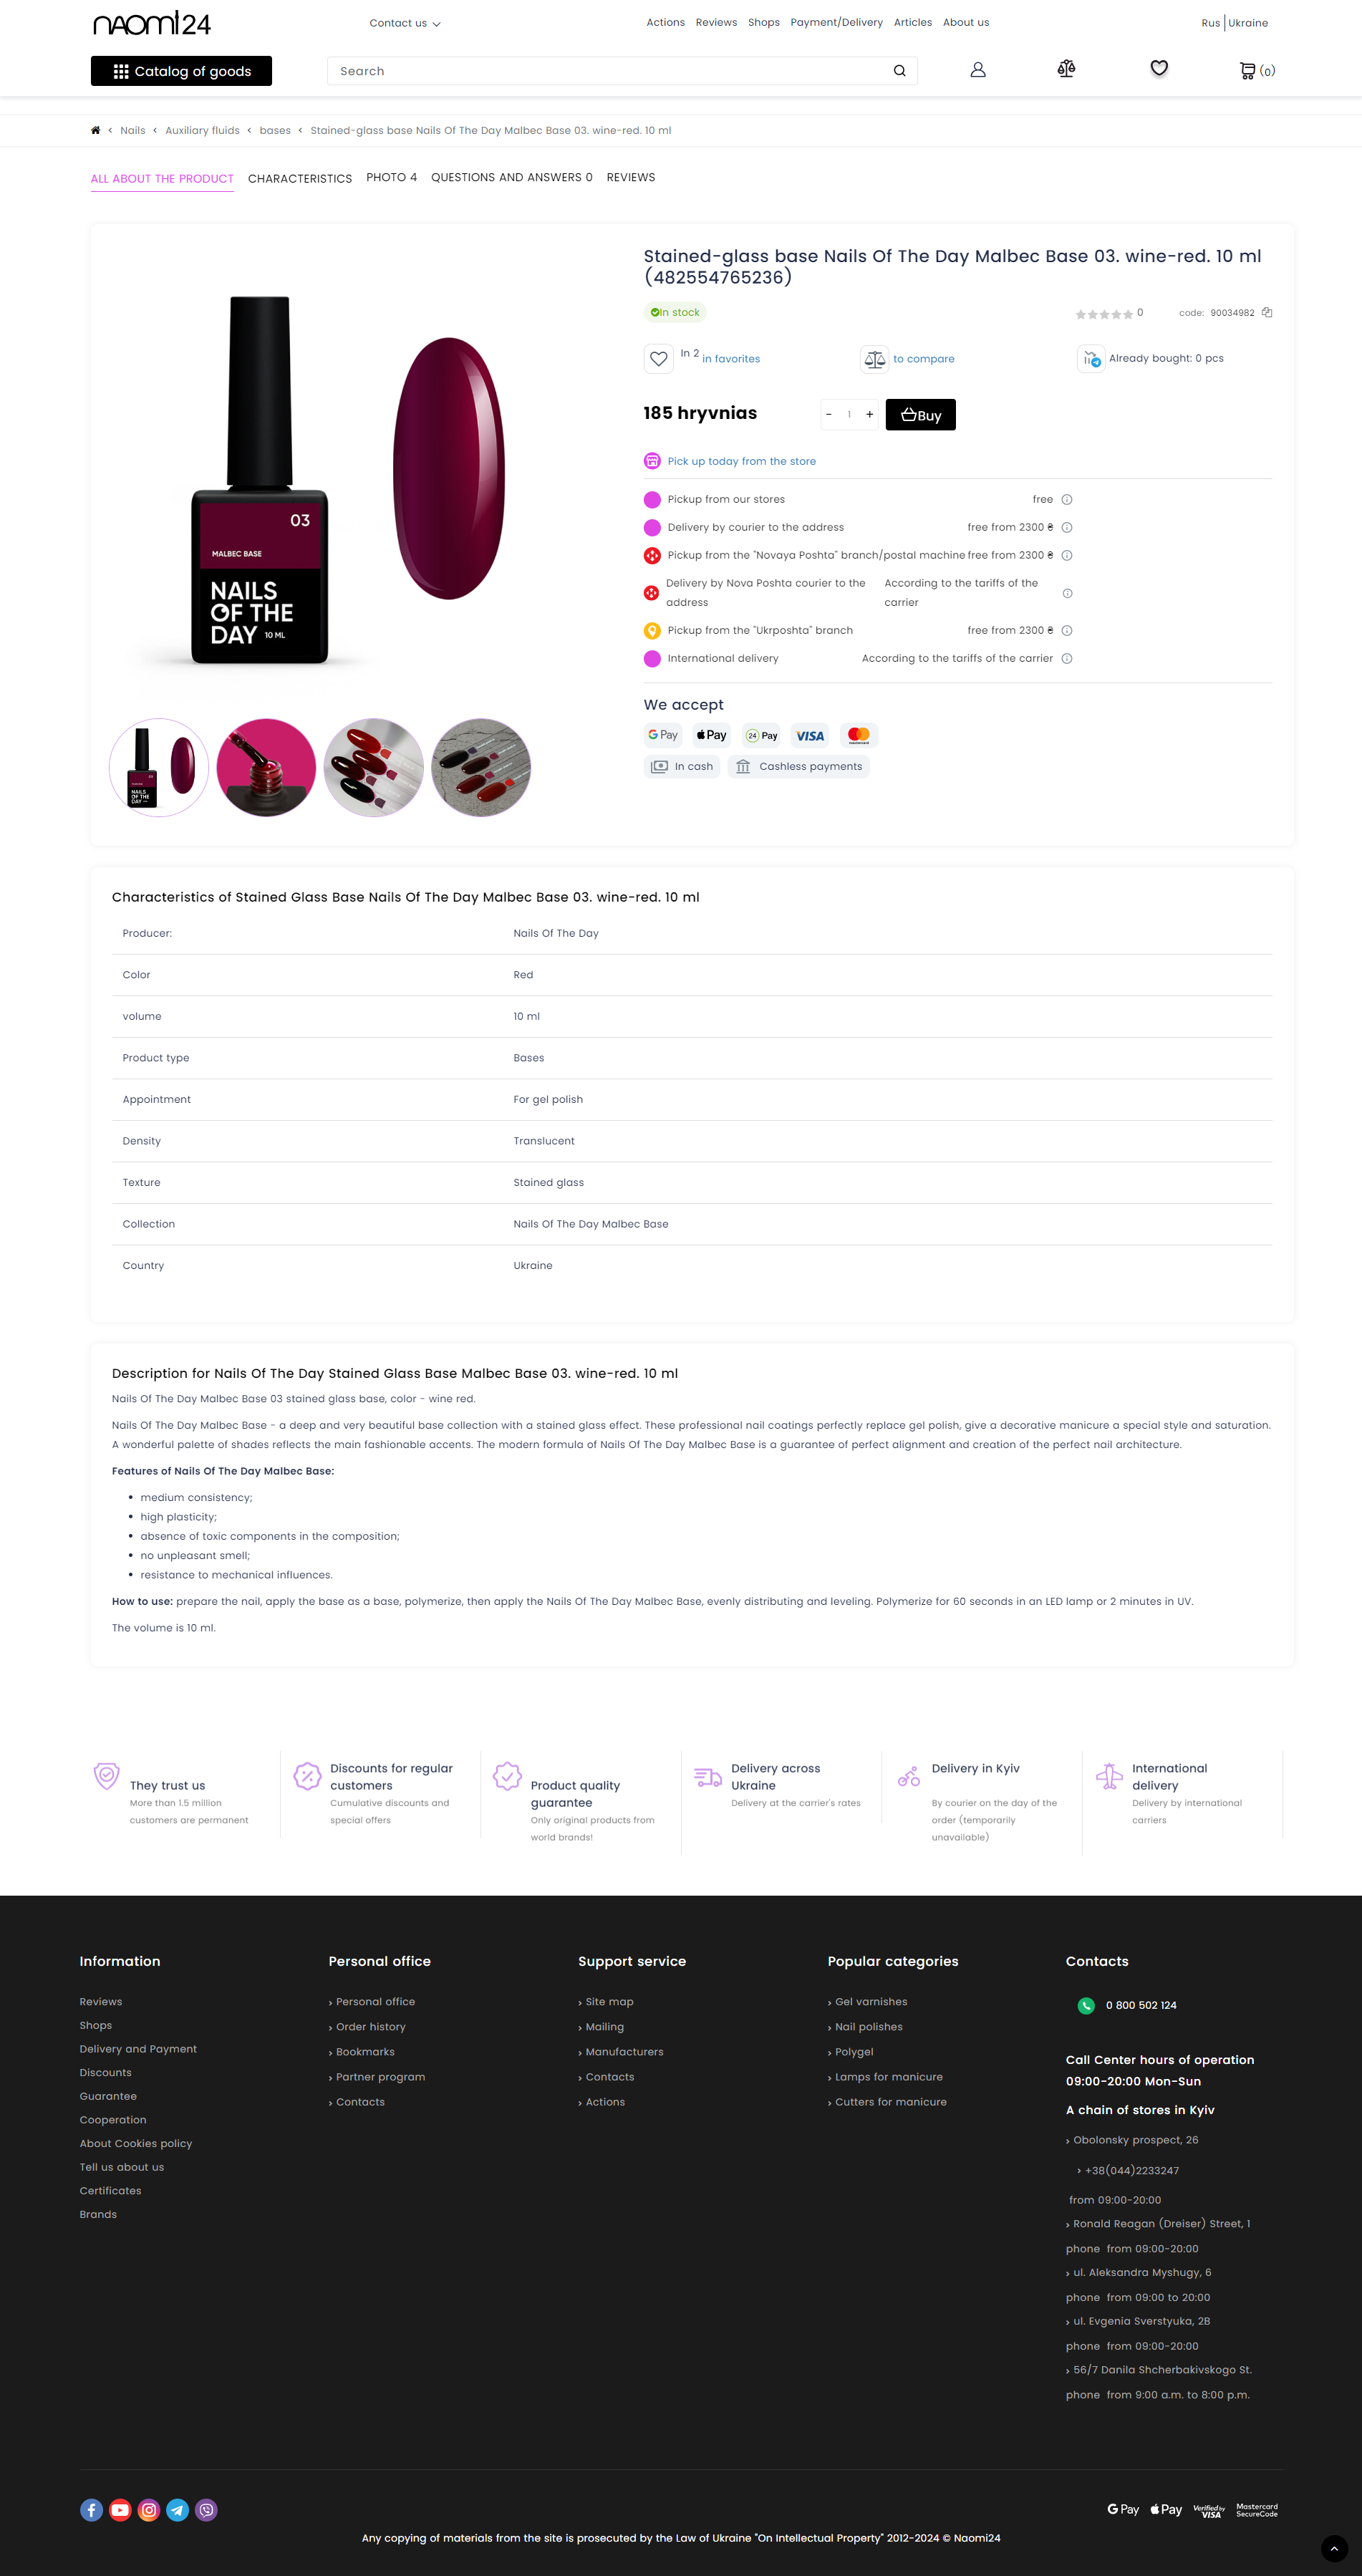1362x2576 pixels.
Task: Open the Catalog of goods menu
Action: 181,71
